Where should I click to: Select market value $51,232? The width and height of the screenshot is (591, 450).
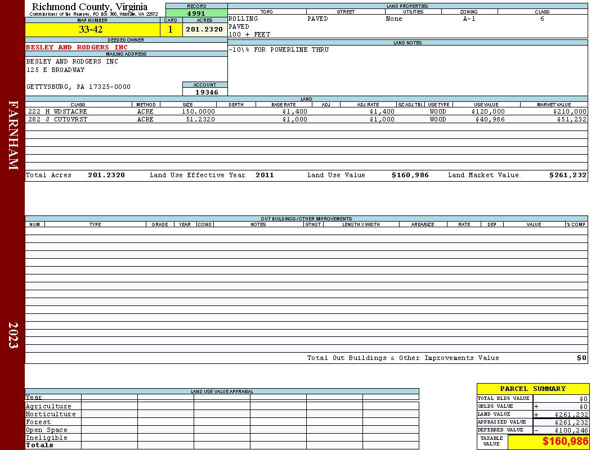pos(572,119)
